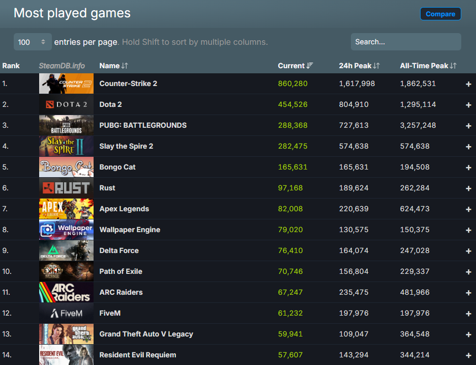The image size is (476, 365).
Task: Open the Grand Theft Auto V Legacy link
Action: tap(146, 334)
